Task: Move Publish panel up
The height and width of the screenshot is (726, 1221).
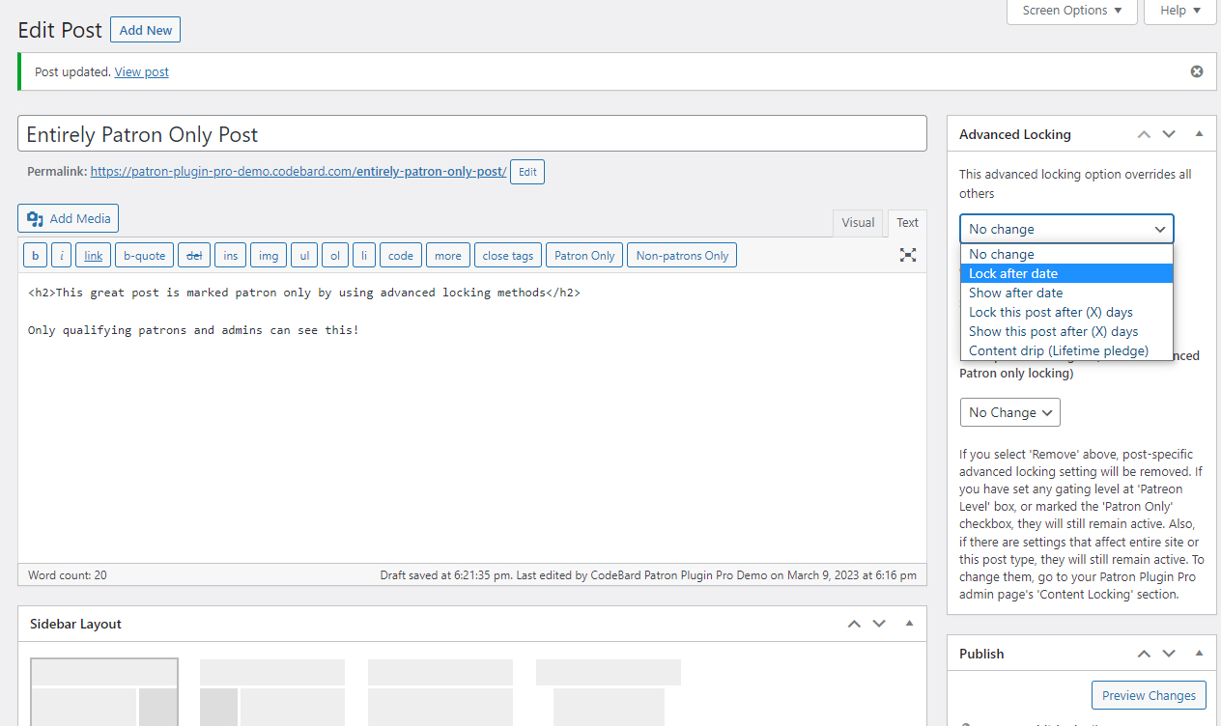Action: click(x=1144, y=654)
